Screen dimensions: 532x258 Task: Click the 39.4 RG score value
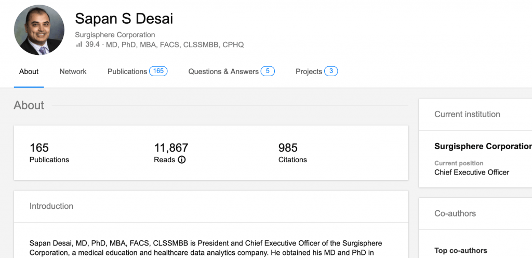92,45
